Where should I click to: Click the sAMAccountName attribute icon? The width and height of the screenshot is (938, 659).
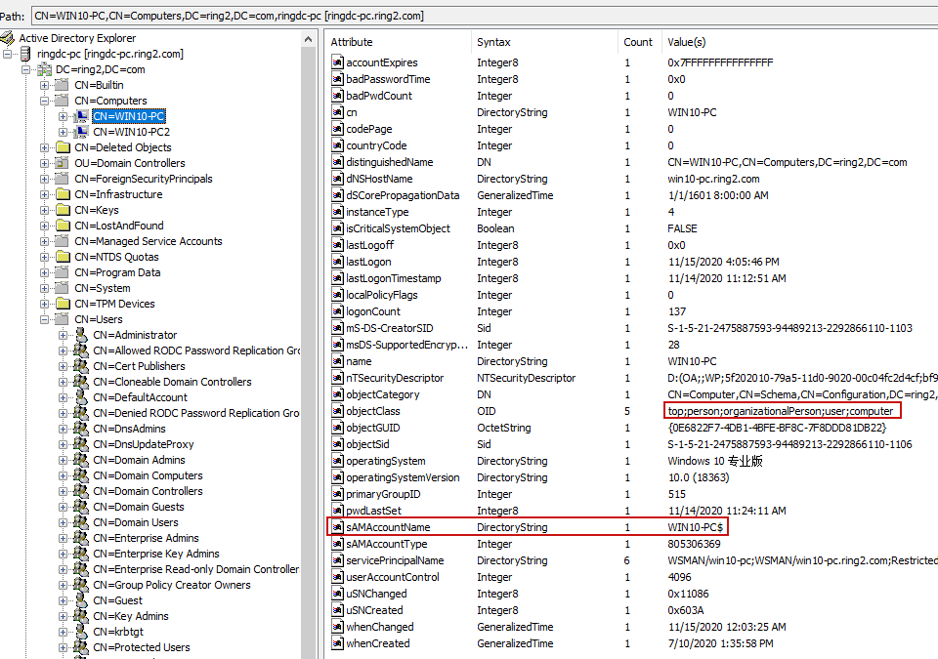tap(337, 527)
